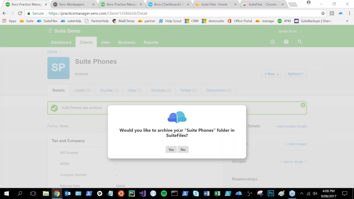Click Add Contact Details link
This screenshot has height=199, width=354.
[290, 126]
